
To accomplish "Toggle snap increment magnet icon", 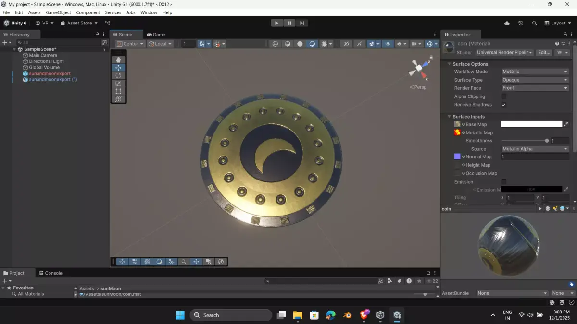I will 217,44.
